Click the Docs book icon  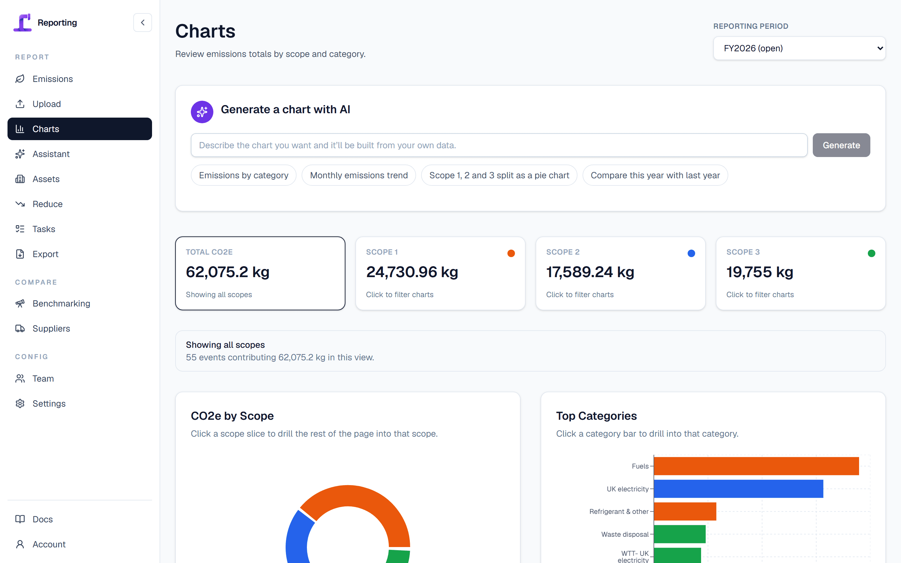[x=20, y=519]
